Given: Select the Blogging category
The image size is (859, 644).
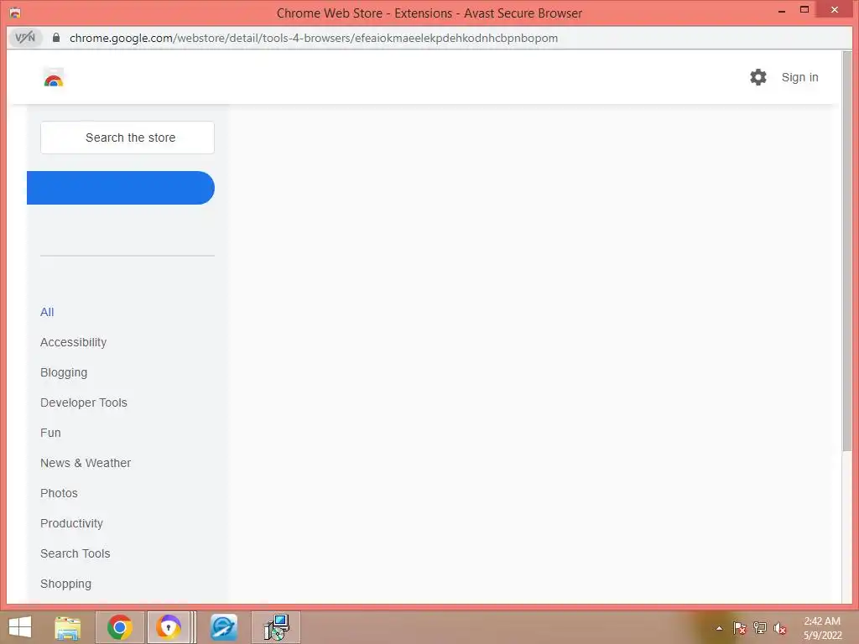Looking at the screenshot, I should (64, 372).
